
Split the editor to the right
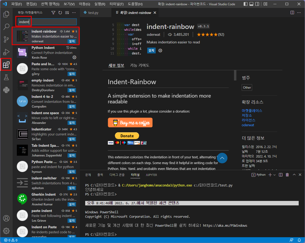(x=292, y=13)
